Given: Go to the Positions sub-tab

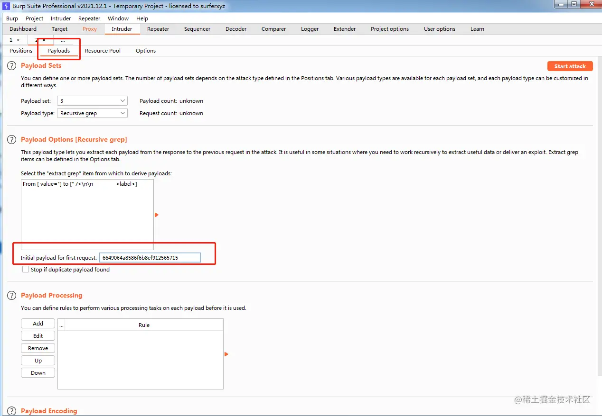Looking at the screenshot, I should pyautogui.click(x=21, y=51).
